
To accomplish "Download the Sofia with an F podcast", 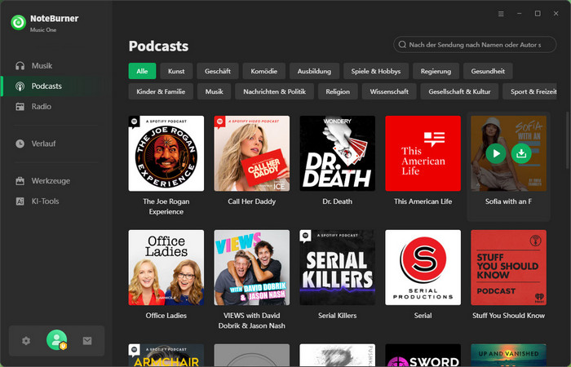I will click(521, 153).
